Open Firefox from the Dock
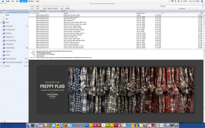The width and height of the screenshot is (205, 128). tap(66, 125)
